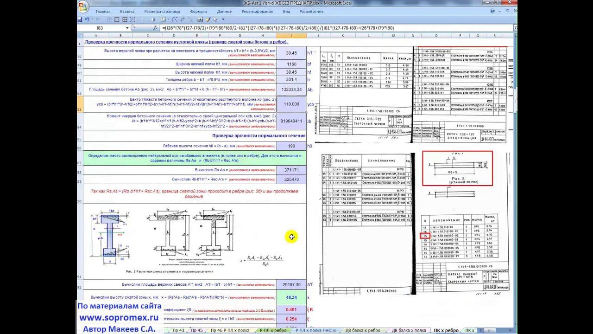
Task: Open sheet tab ДВ балка х полка
Action: point(409,330)
